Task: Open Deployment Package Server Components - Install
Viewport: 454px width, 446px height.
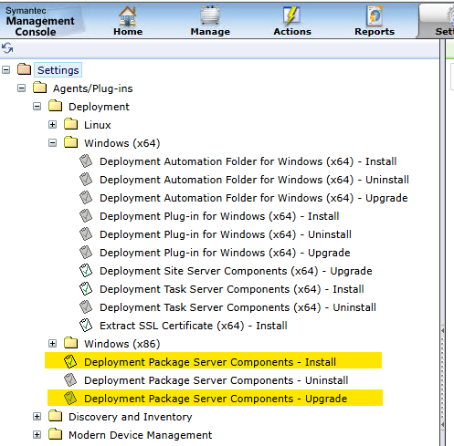Action: (210, 362)
